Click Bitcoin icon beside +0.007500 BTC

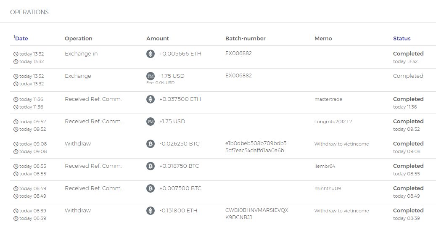click(x=150, y=188)
